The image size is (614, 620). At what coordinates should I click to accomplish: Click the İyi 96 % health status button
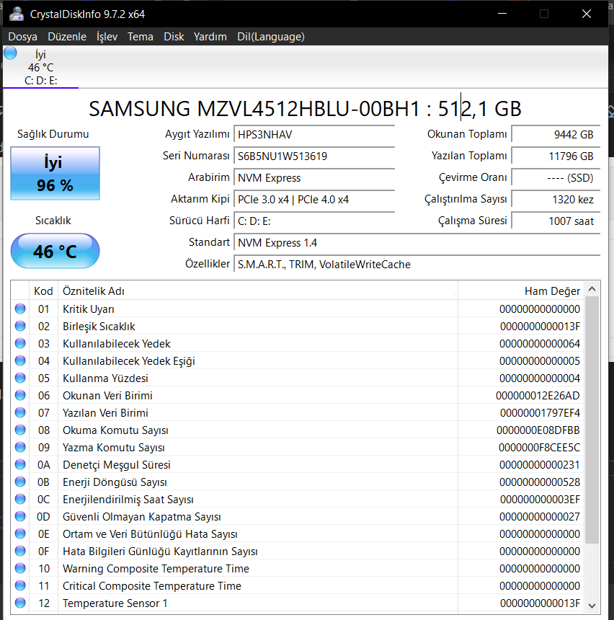pos(55,173)
